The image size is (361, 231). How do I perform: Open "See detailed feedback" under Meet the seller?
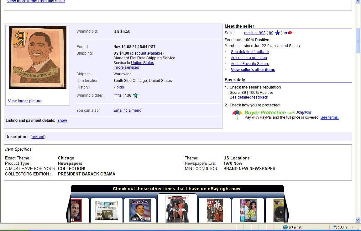click(x=250, y=52)
